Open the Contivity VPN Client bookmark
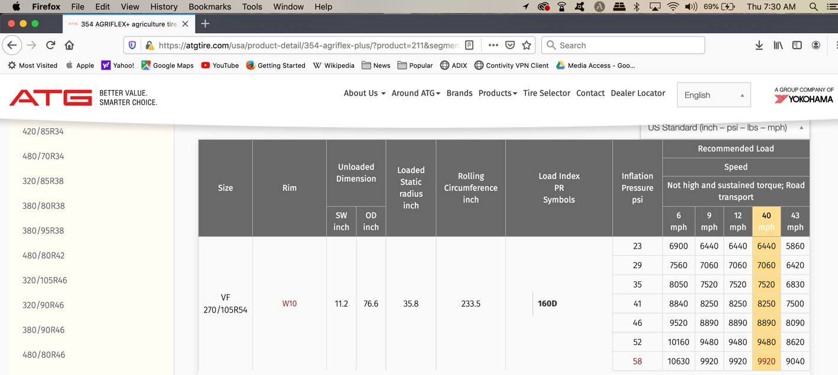 point(511,66)
